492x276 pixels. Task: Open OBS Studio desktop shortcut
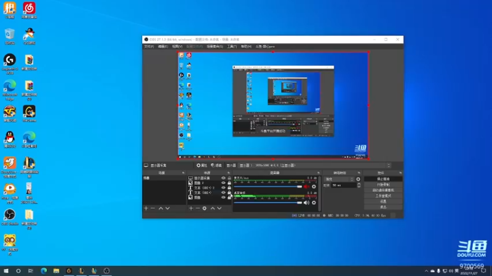pyautogui.click(x=10, y=217)
